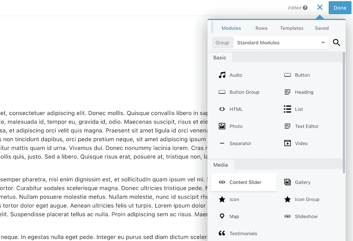Click the dropdown chevron arrow
This screenshot has height=241, width=353.
tap(323, 43)
